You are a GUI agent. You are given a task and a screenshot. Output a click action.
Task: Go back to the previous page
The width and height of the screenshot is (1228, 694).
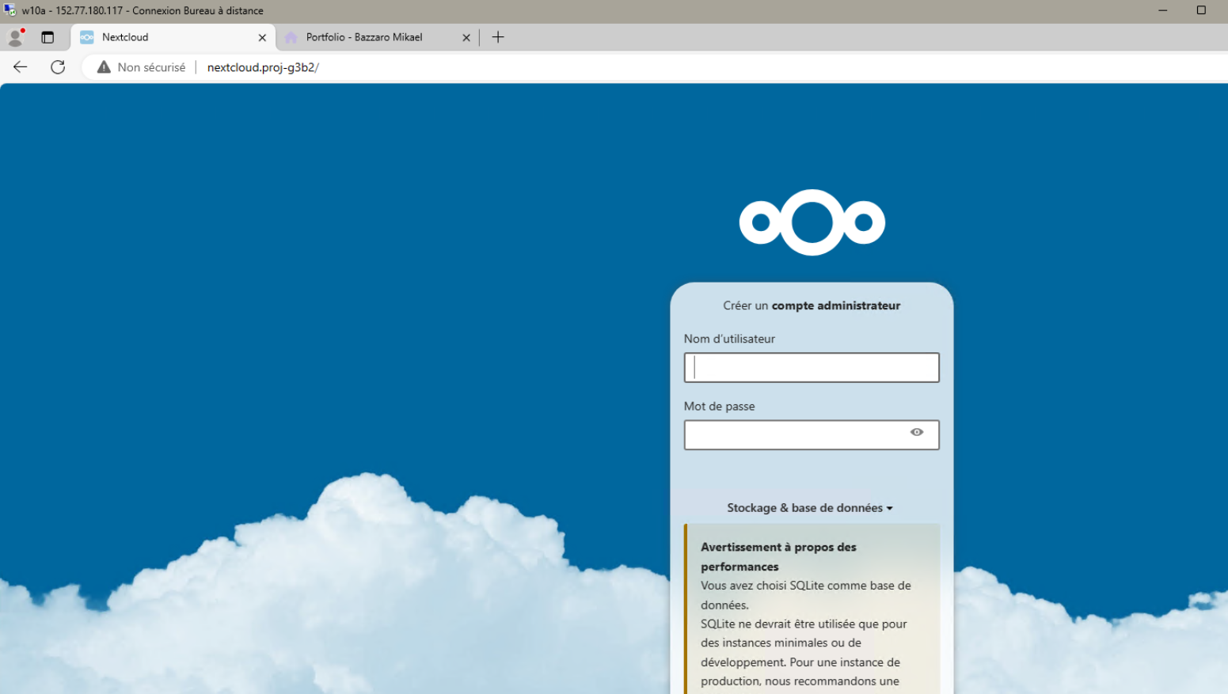click(x=21, y=67)
